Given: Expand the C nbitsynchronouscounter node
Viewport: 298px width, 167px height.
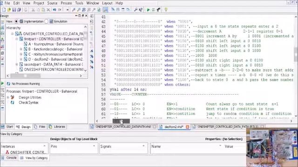Looking at the screenshot, I should [21, 54].
